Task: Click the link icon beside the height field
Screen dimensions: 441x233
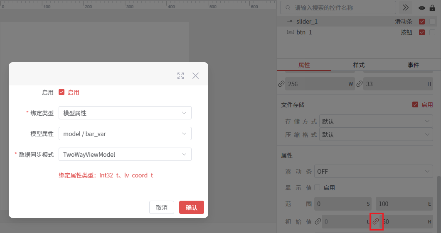Action: coord(359,84)
